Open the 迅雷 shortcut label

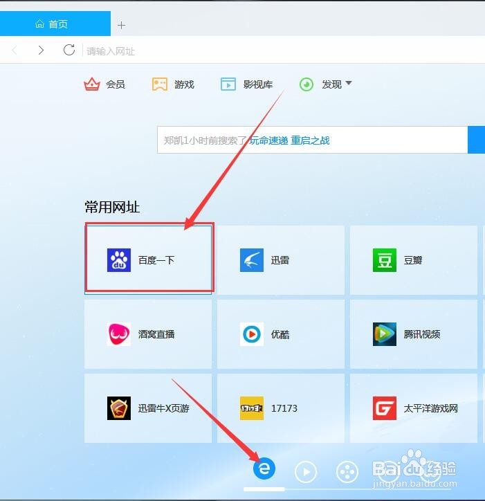click(280, 260)
